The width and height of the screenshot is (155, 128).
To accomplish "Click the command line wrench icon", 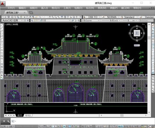I will [x=8, y=121].
